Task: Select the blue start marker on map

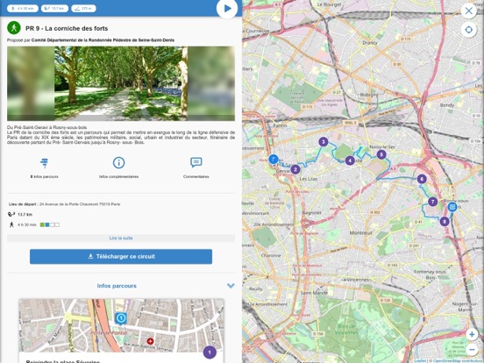Action: tap(274, 160)
